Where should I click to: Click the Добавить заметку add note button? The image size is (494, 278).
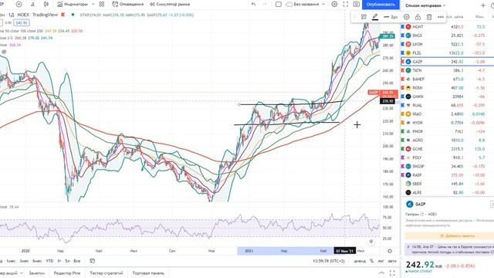coord(450,236)
